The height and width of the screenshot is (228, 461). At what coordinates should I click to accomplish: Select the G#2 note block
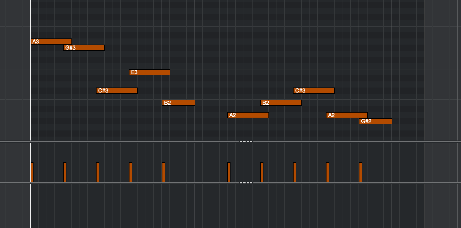point(376,121)
